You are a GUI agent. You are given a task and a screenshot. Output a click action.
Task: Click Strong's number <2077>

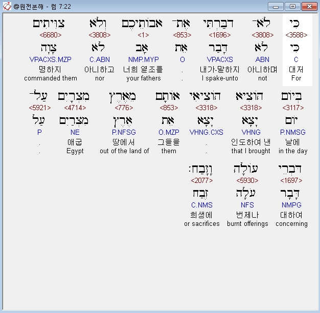202,180
